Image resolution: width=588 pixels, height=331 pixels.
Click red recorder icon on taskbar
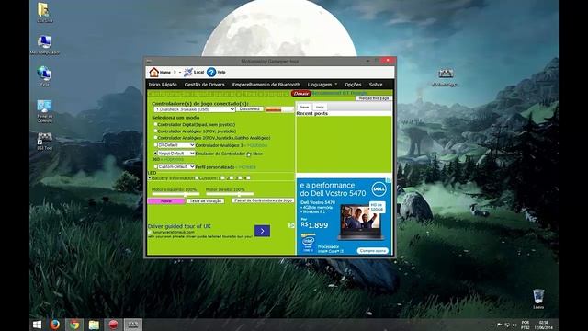tap(113, 325)
